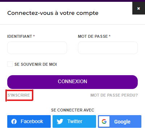This screenshot has height=134, width=145.
Task: Click the Facebook logo icon
Action: (x=14, y=121)
